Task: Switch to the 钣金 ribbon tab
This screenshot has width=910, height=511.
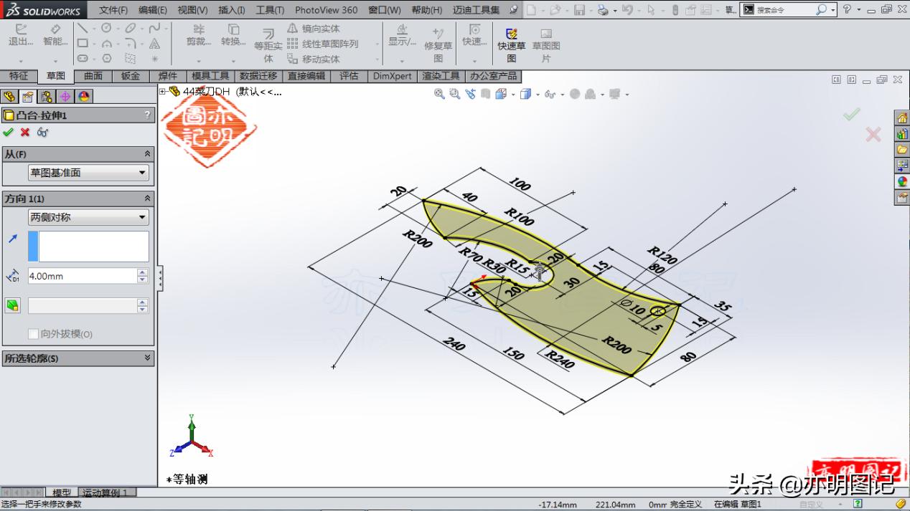Action: coord(129,76)
